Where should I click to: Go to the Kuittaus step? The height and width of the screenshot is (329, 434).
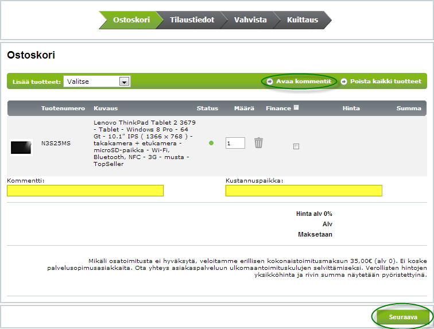pyautogui.click(x=302, y=20)
